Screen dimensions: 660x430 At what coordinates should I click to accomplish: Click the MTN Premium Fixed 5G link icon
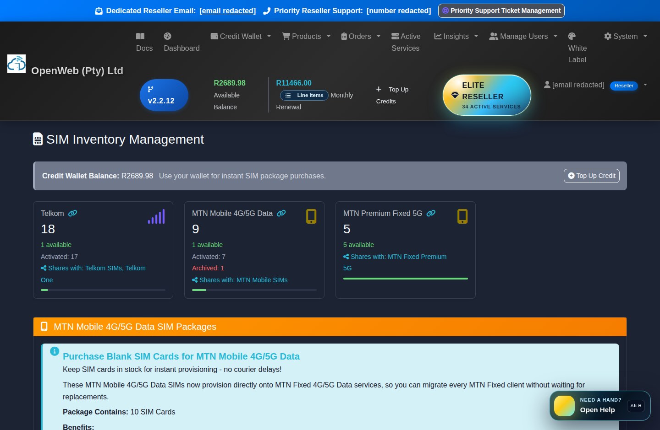431,213
